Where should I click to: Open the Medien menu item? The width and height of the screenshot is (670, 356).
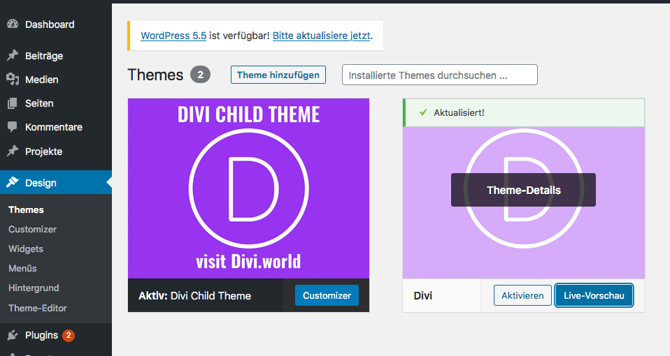[55, 80]
